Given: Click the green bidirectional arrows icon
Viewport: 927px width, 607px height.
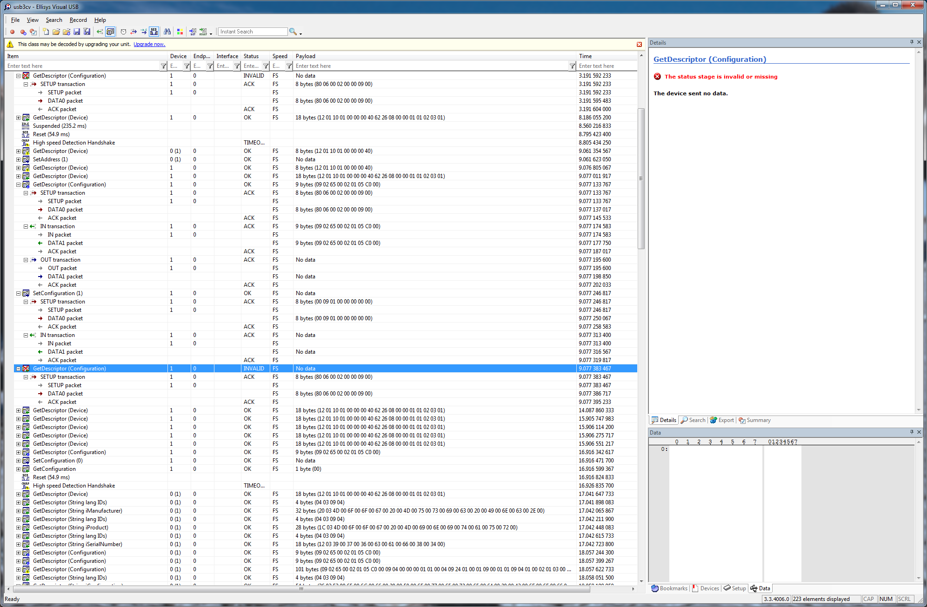Looking at the screenshot, I should point(100,32).
